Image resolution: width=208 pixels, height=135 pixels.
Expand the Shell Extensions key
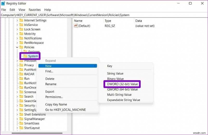click(17, 114)
